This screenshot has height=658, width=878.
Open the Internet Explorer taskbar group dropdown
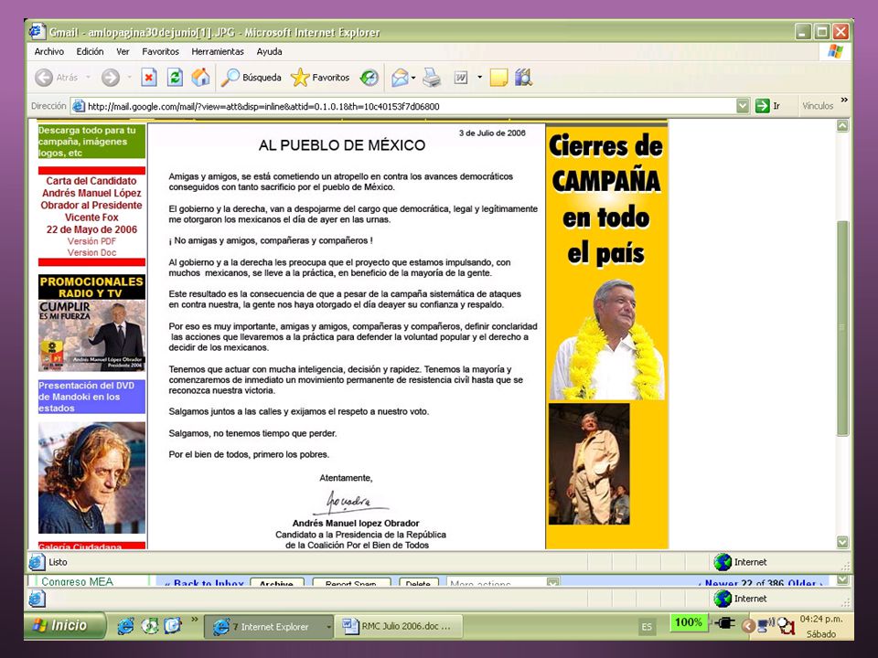[x=328, y=627]
